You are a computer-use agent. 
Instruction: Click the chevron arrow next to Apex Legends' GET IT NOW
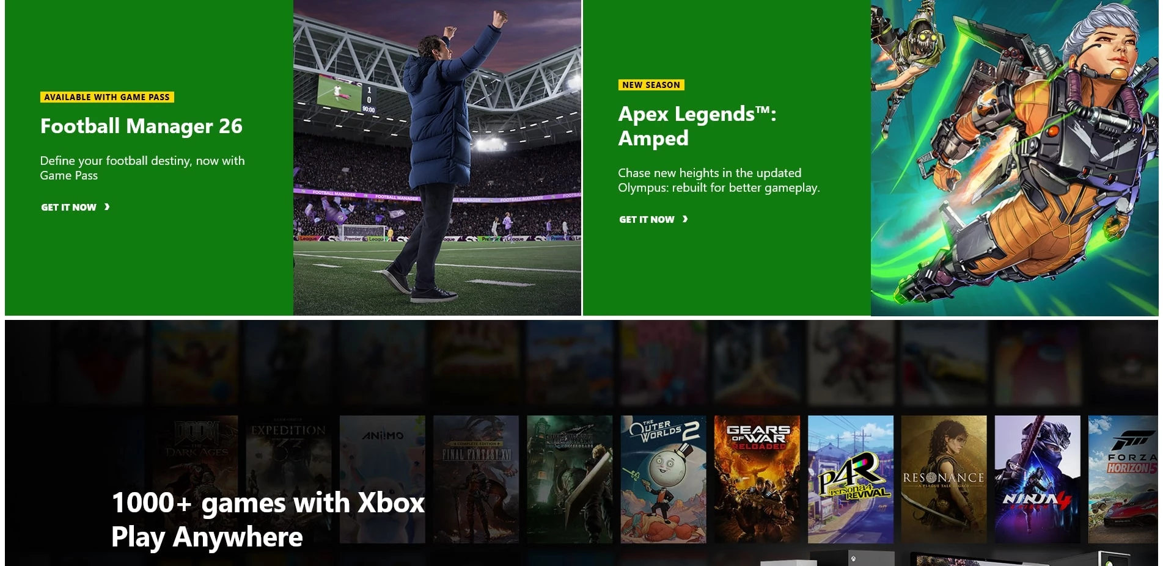pyautogui.click(x=686, y=219)
